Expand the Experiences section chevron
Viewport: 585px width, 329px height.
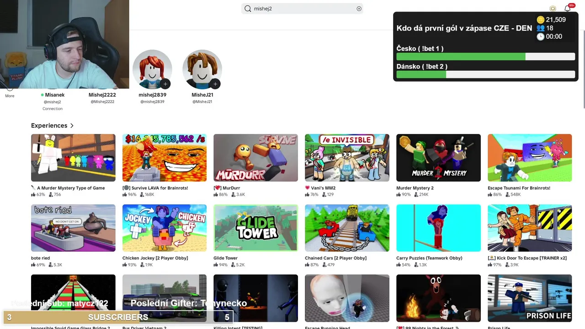pyautogui.click(x=72, y=126)
